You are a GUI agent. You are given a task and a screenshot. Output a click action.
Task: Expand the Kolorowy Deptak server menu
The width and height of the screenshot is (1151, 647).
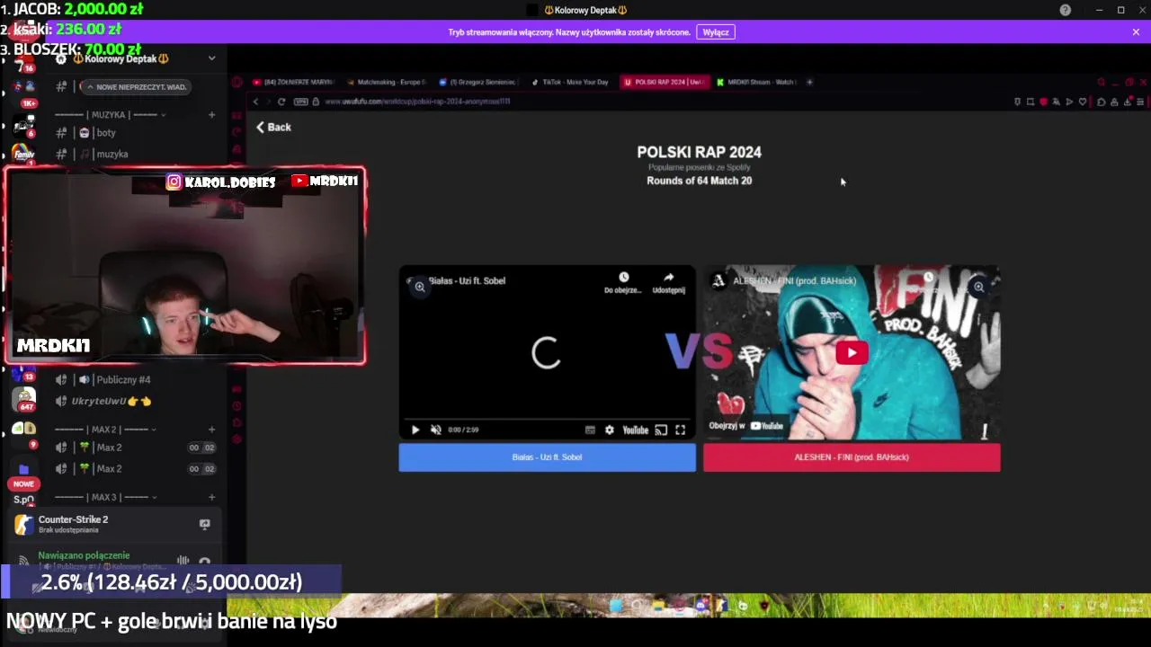pyautogui.click(x=211, y=58)
